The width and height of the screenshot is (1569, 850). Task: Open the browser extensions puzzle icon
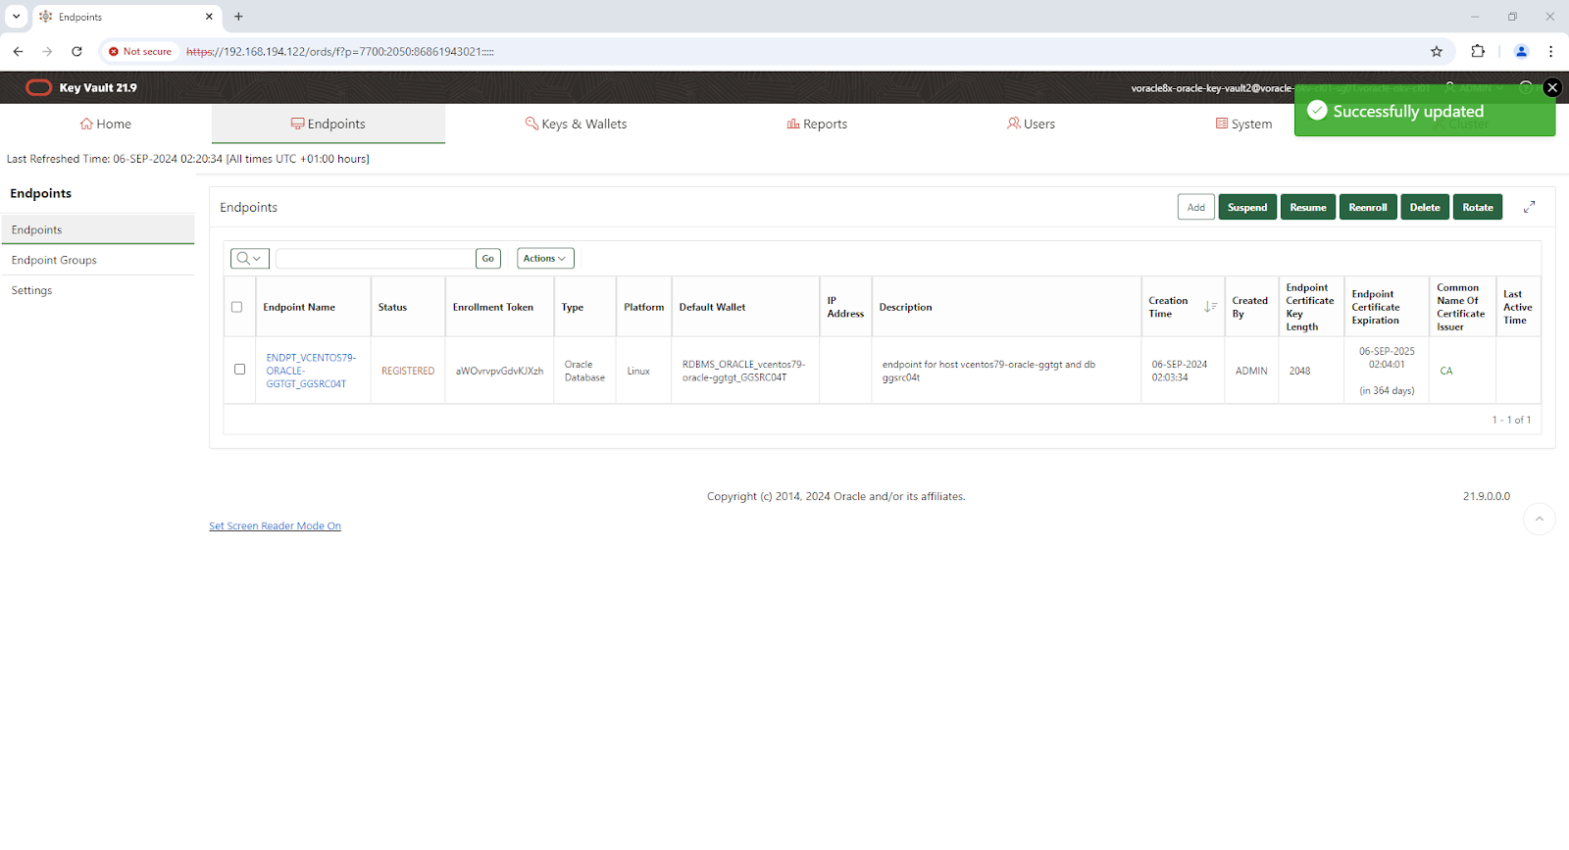(x=1478, y=51)
